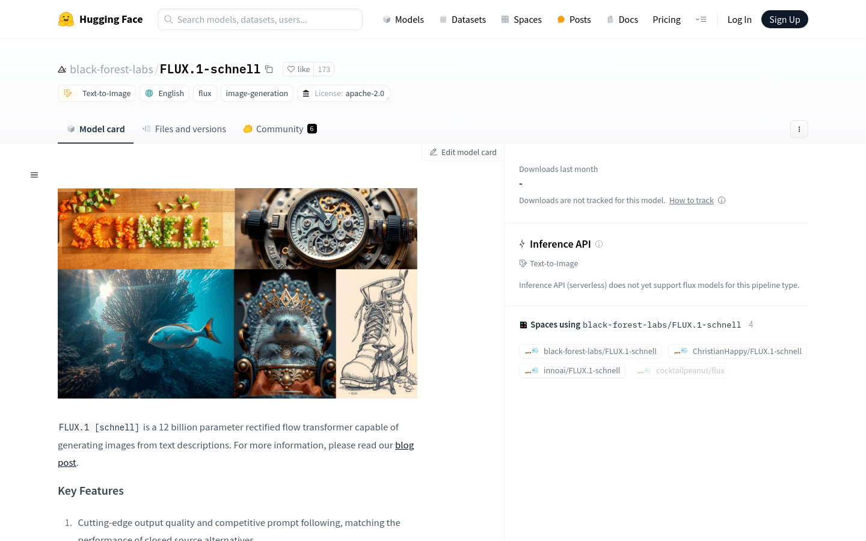The height and width of the screenshot is (541, 866).
Task: Open the Docs page
Action: 622,19
